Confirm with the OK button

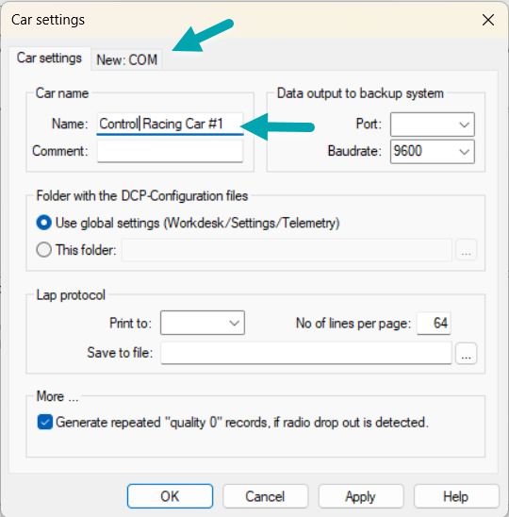pyautogui.click(x=170, y=496)
